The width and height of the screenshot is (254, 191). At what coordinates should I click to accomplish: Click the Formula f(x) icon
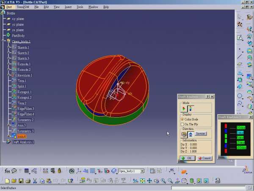click(7, 171)
